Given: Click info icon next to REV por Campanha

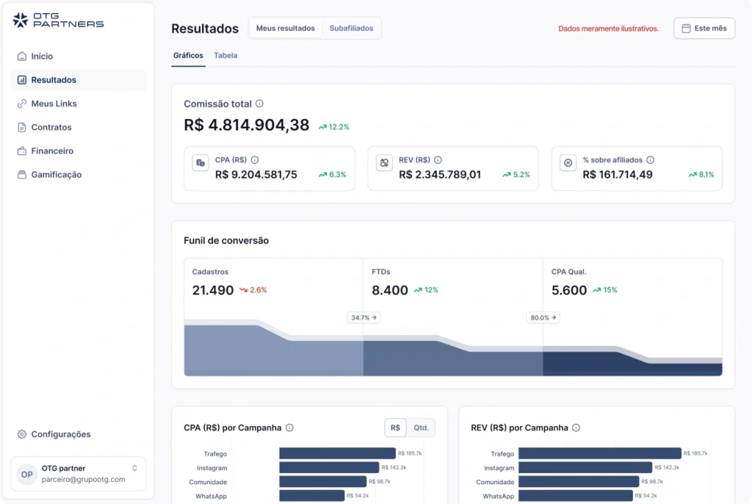Looking at the screenshot, I should click(x=576, y=428).
